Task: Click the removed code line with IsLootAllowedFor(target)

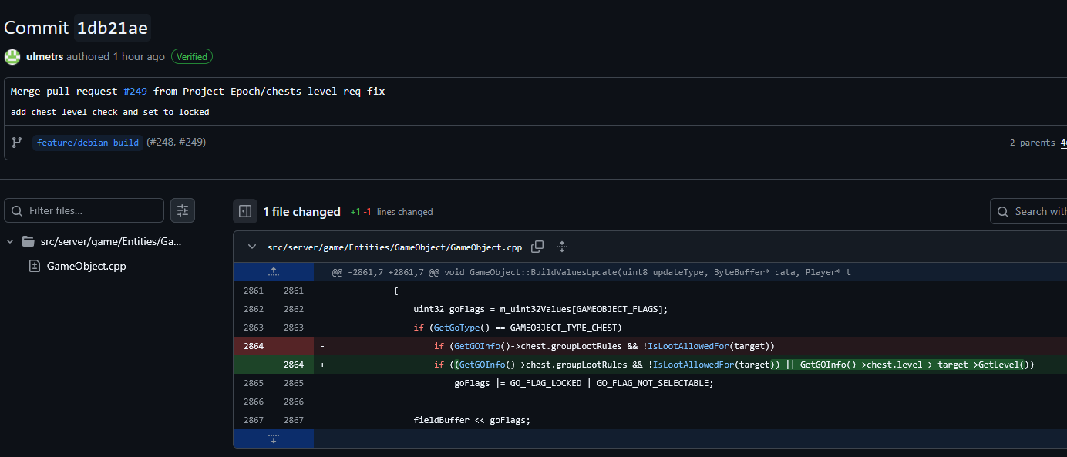Action: [x=604, y=346]
